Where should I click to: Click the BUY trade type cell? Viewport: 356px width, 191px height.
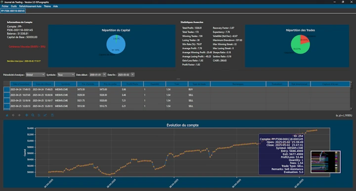[x=199, y=89]
